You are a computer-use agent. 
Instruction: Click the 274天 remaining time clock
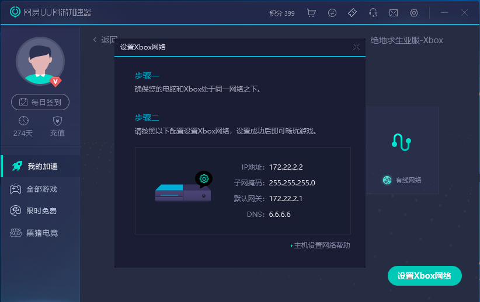click(x=23, y=121)
